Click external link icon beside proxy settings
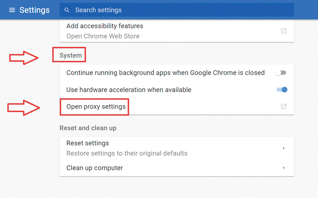318x198 pixels. tap(283, 107)
